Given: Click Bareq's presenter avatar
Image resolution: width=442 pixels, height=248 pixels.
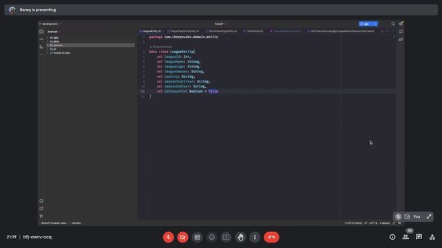Looking at the screenshot, I should [12, 10].
